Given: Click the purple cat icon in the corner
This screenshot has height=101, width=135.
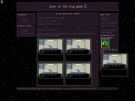Looking at the screenshot, I should [2, 2].
